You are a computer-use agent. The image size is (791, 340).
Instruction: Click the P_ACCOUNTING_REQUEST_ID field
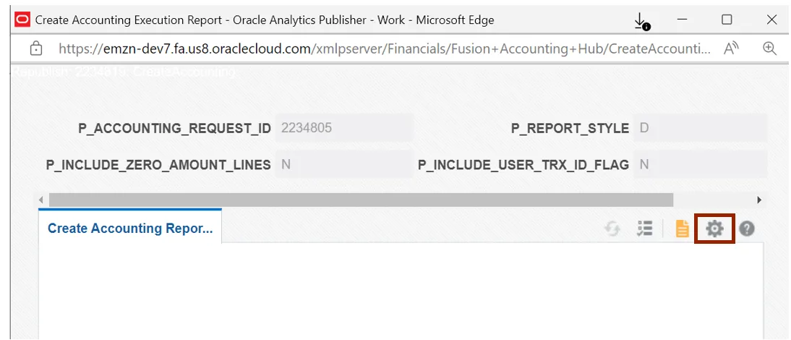(343, 128)
